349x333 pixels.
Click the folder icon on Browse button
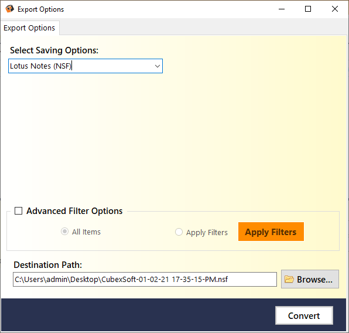tap(289, 279)
